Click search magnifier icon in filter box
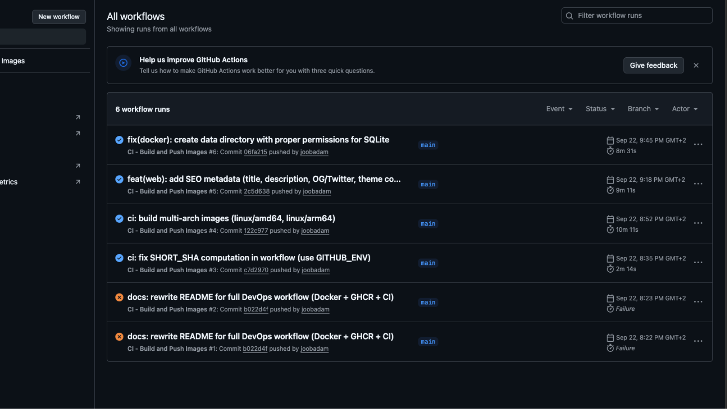 [x=569, y=16]
